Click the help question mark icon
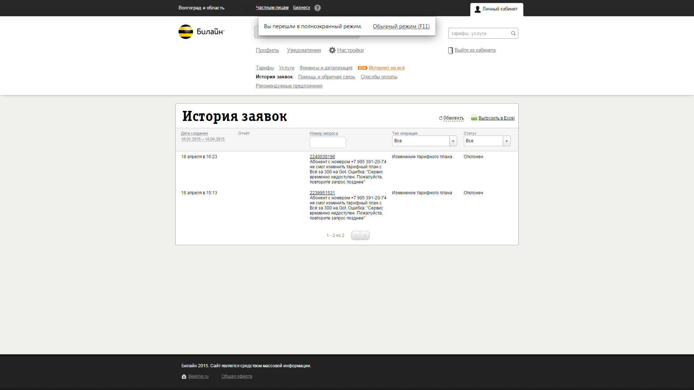 click(317, 8)
